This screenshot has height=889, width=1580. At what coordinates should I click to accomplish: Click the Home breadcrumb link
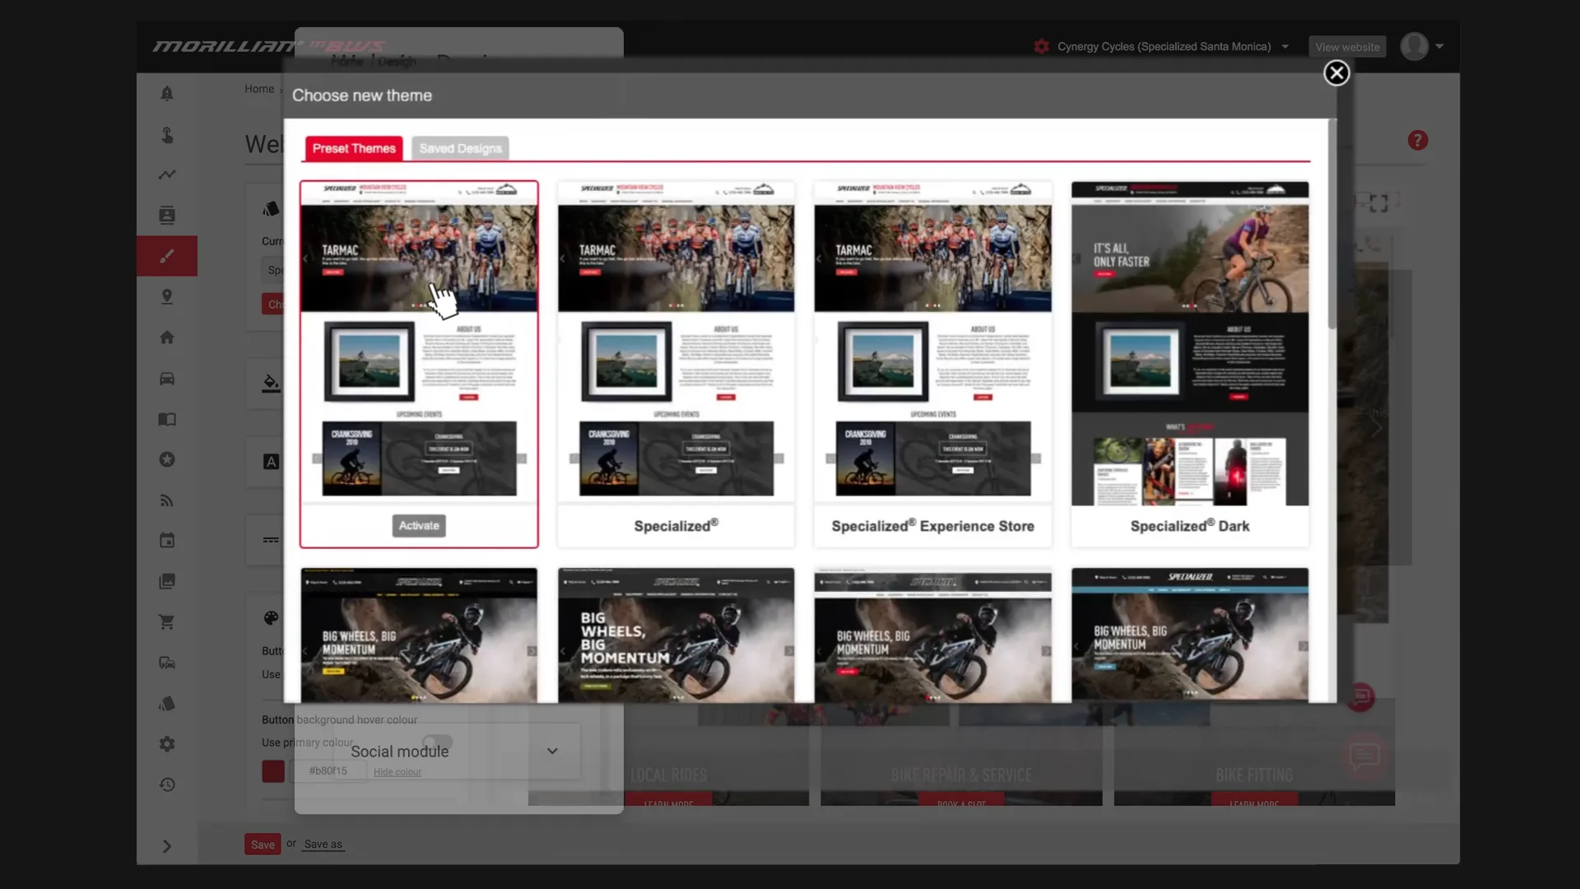click(x=259, y=89)
